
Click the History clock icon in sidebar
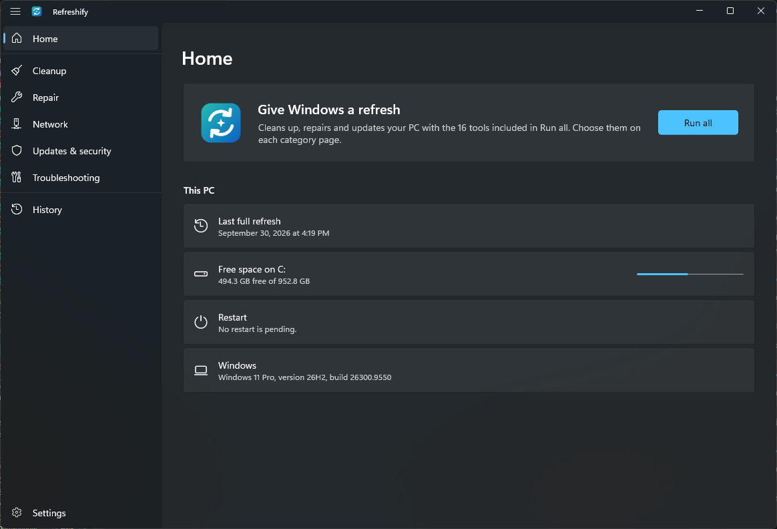tap(17, 209)
